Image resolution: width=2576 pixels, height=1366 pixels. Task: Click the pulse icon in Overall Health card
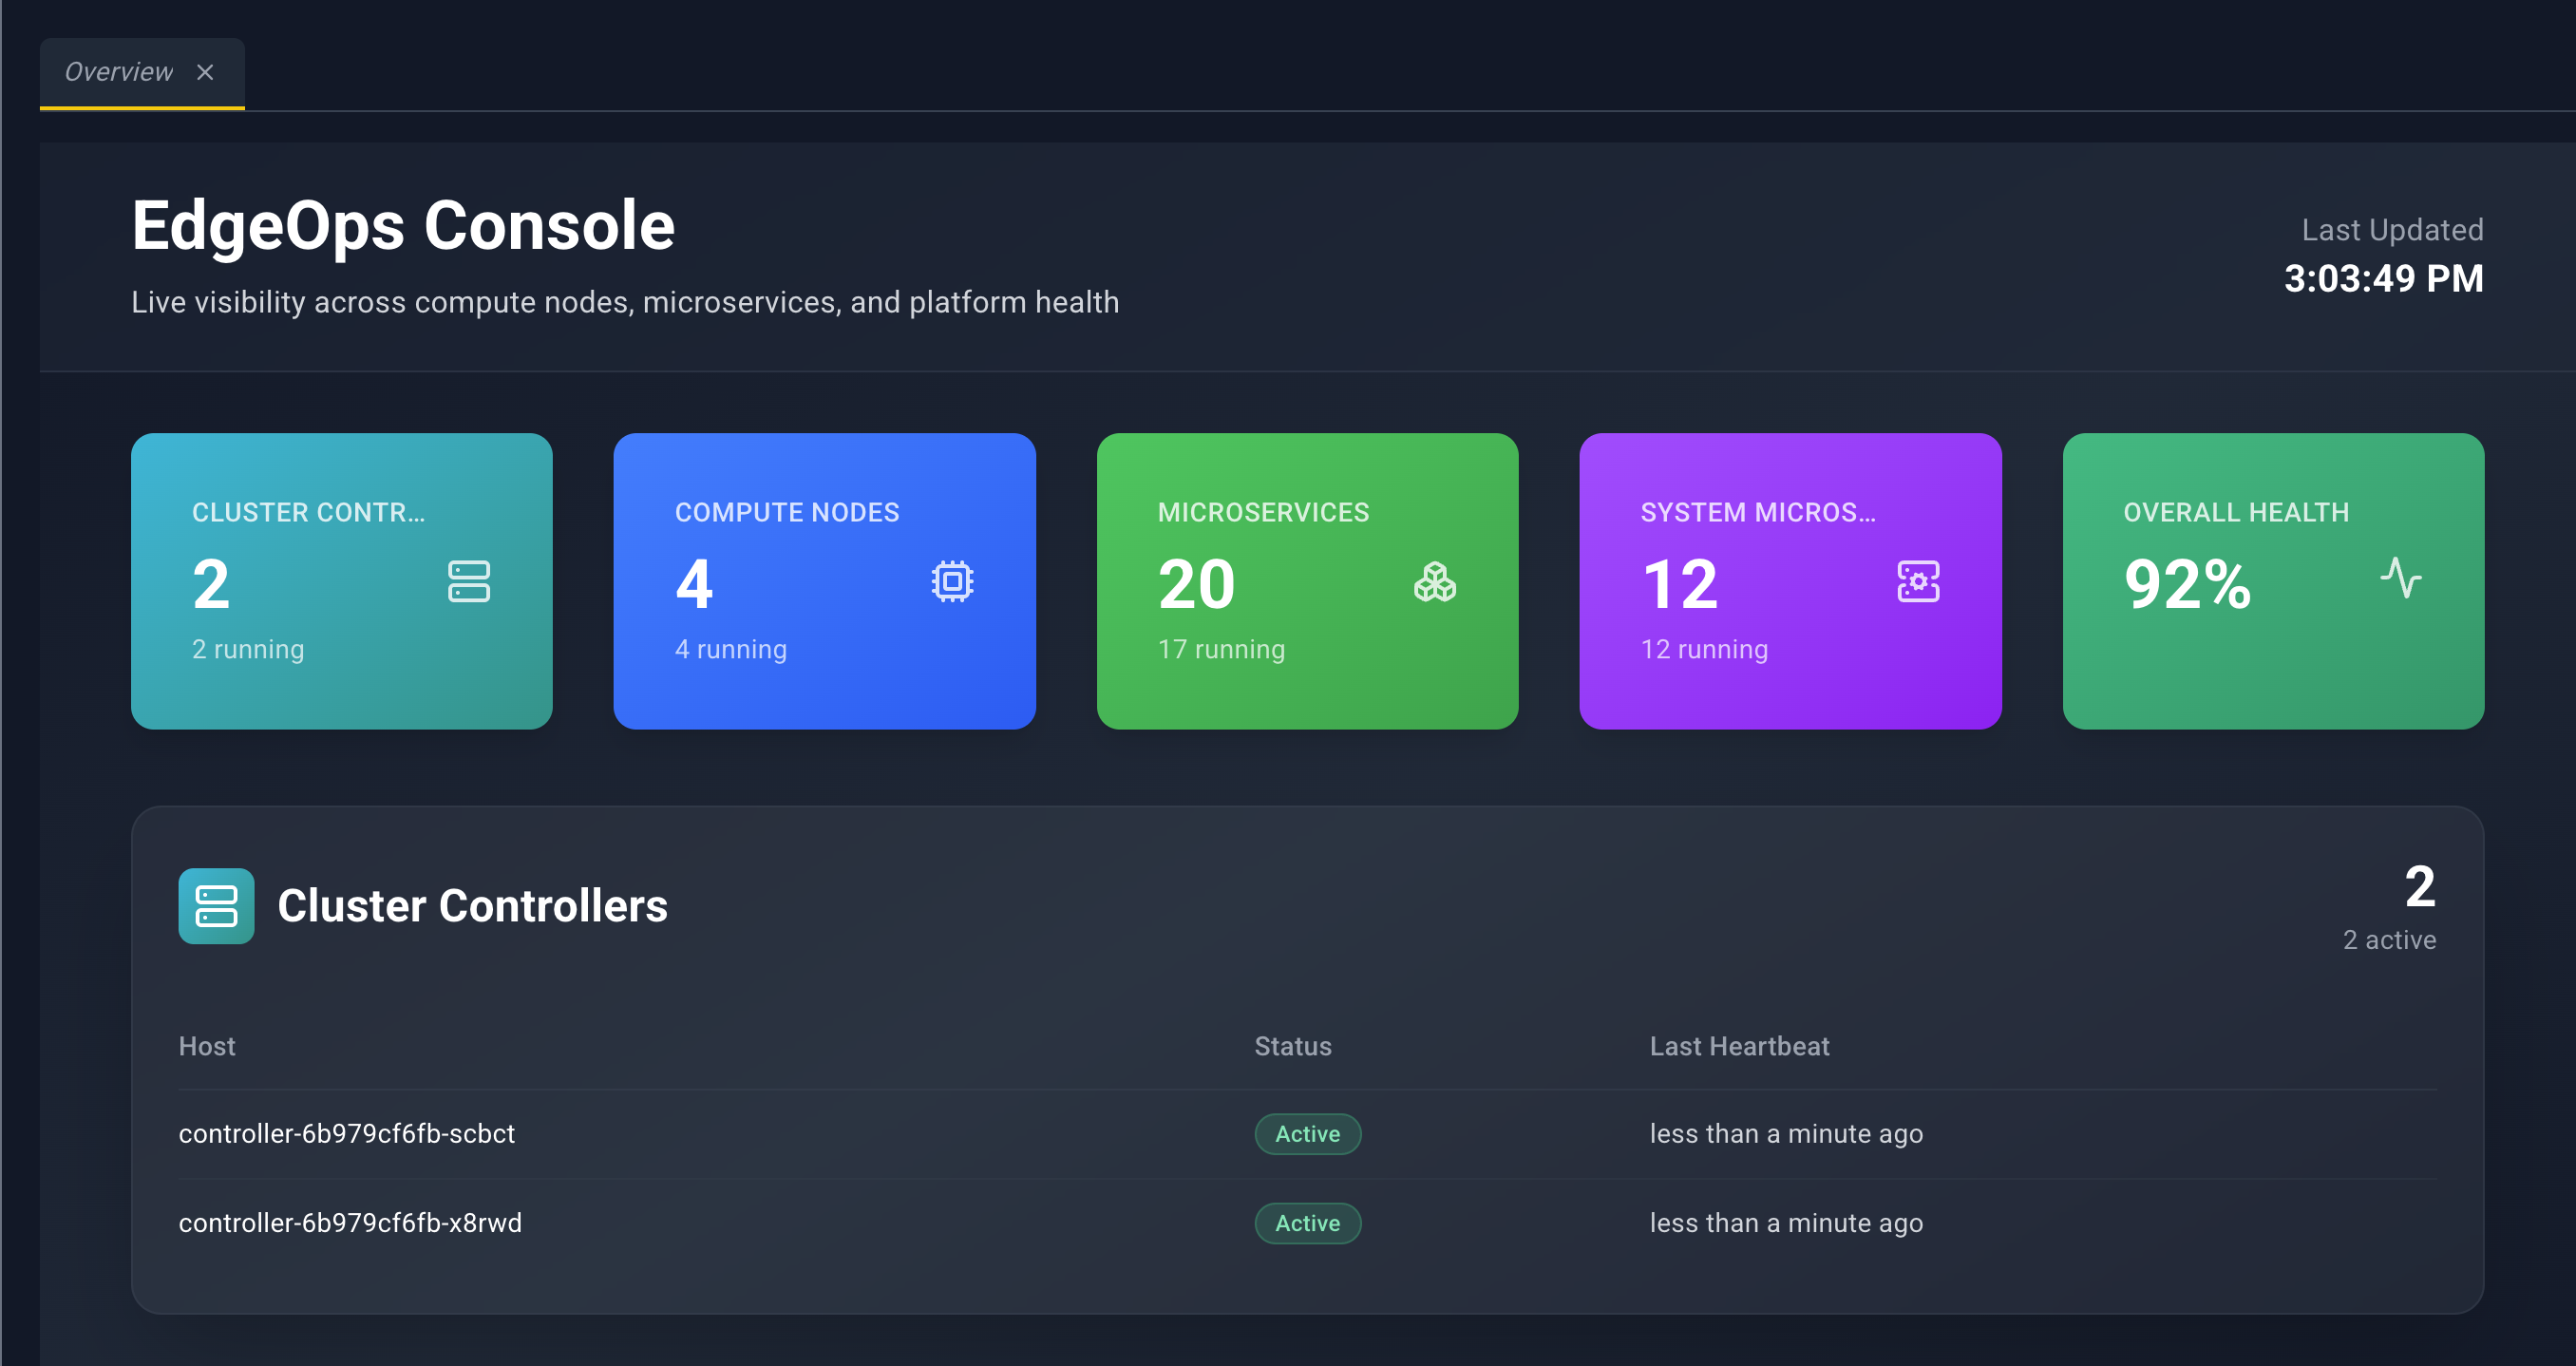tap(2401, 577)
